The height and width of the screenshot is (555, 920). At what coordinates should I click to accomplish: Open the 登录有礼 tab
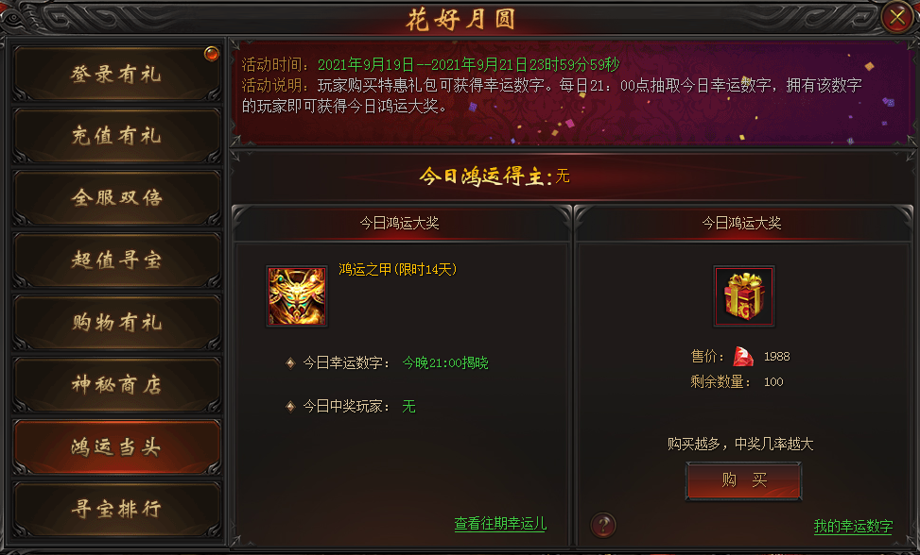(116, 74)
